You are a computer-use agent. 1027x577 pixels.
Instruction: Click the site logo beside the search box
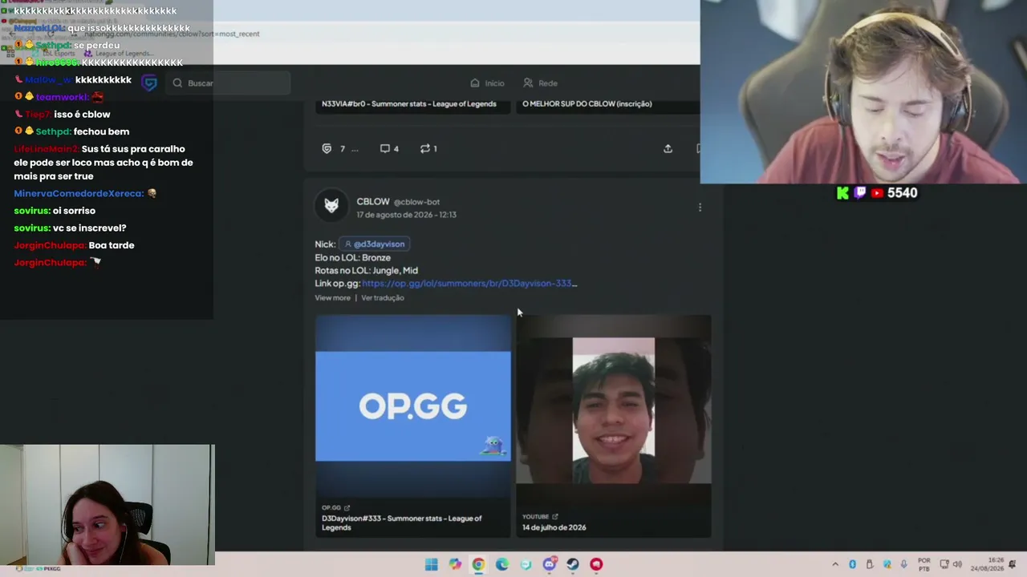[149, 83]
